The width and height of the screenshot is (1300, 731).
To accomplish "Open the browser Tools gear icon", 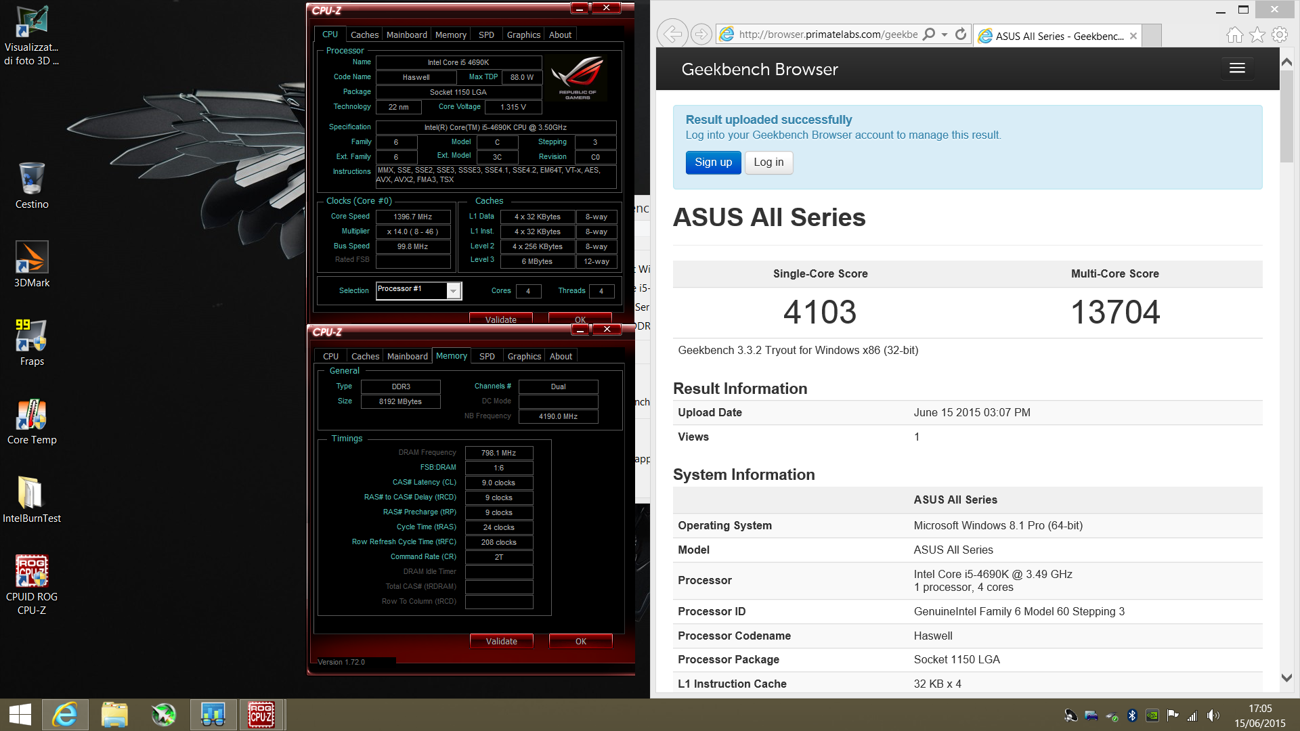I will click(1280, 35).
